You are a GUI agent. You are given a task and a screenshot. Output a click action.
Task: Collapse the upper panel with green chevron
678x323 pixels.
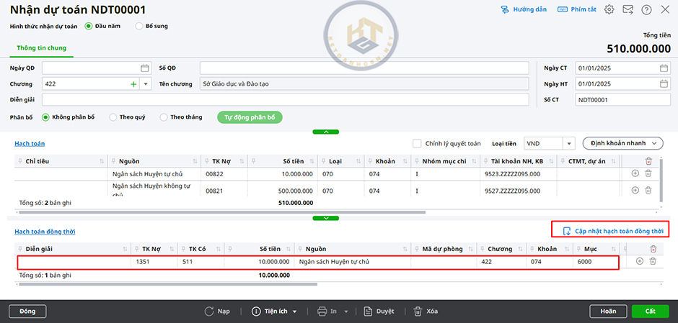click(326, 132)
